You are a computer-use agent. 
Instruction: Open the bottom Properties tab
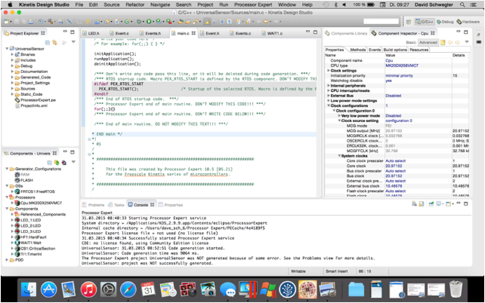click(171, 205)
